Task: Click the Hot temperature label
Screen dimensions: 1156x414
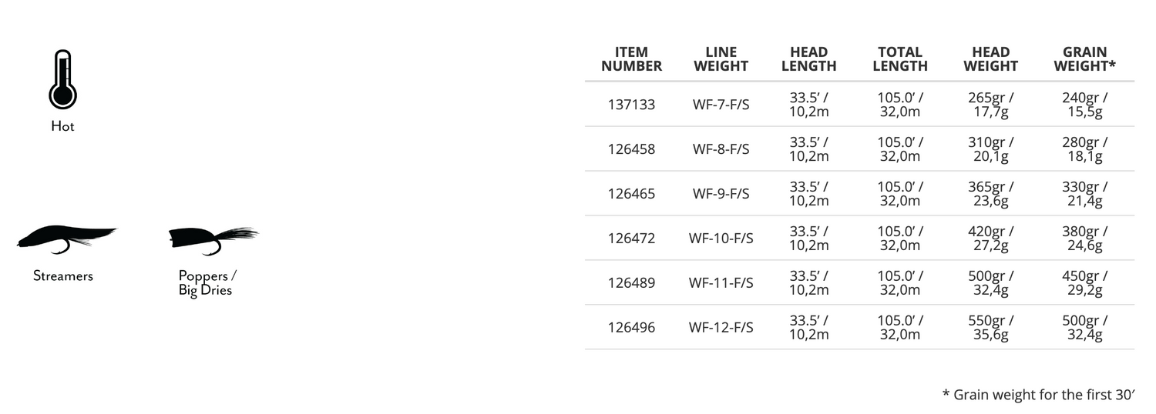Action: point(62,126)
